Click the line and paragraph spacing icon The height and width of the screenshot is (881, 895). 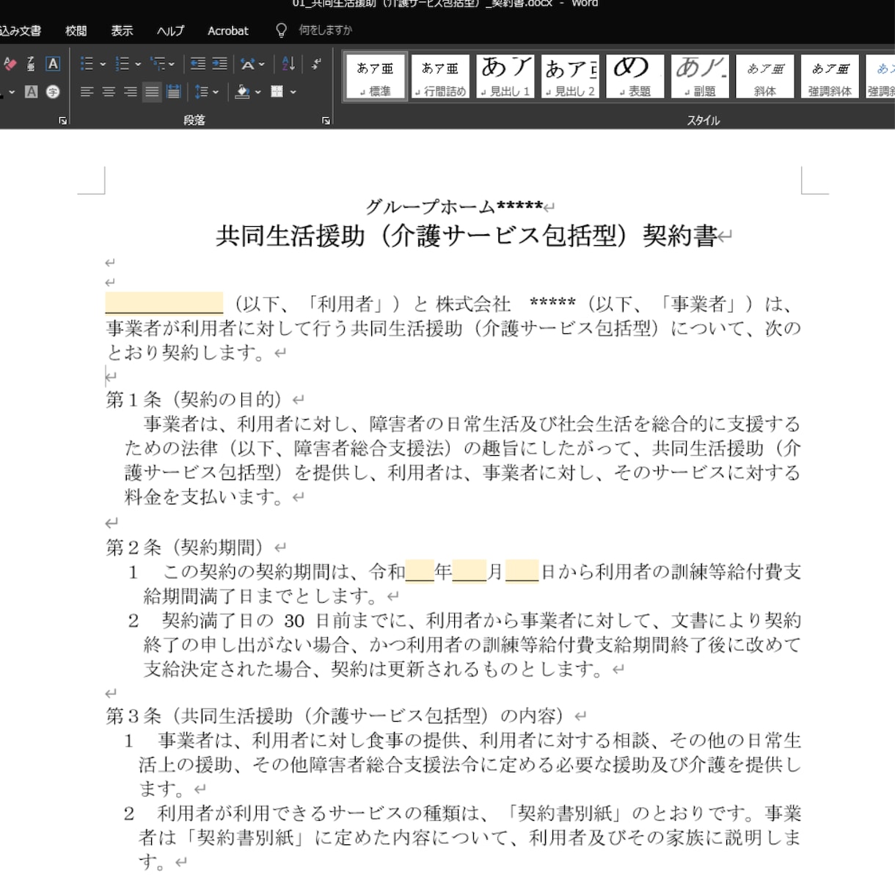201,92
